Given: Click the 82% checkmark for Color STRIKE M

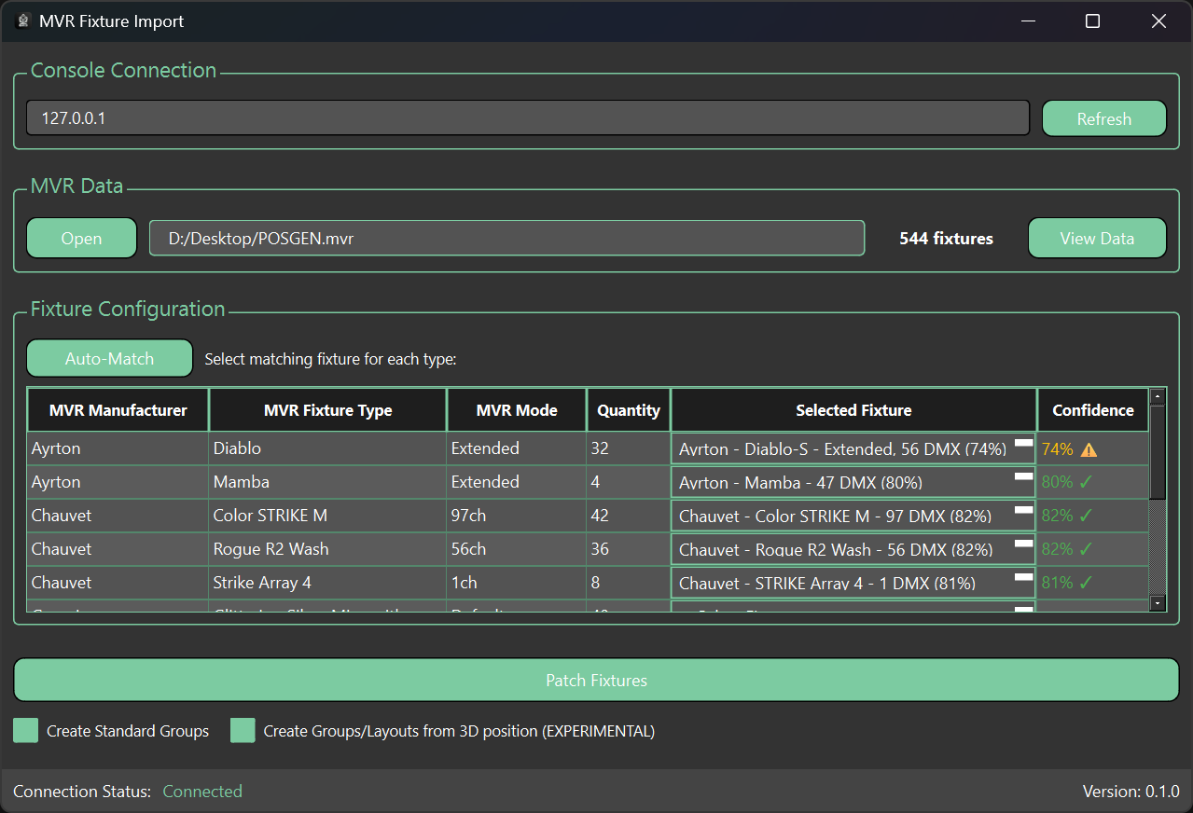Looking at the screenshot, I should (x=1086, y=516).
